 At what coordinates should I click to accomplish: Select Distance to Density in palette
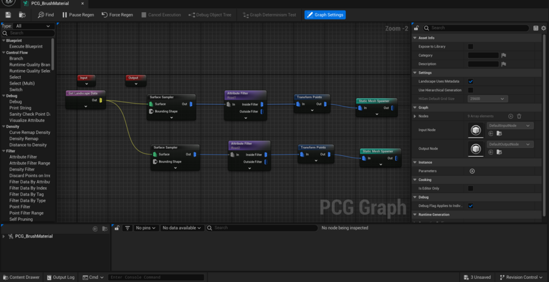click(x=28, y=145)
